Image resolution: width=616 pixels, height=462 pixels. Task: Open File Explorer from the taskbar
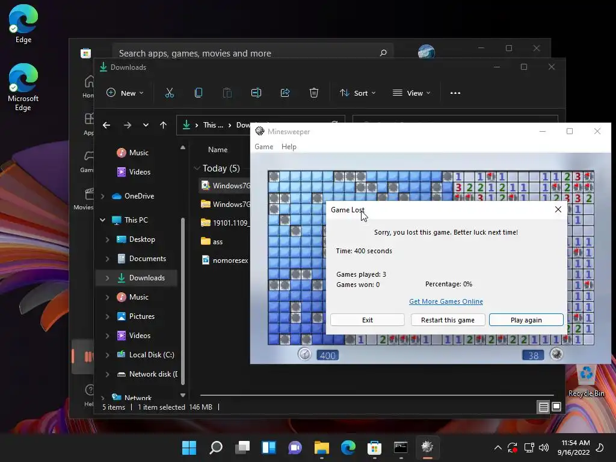(321, 448)
